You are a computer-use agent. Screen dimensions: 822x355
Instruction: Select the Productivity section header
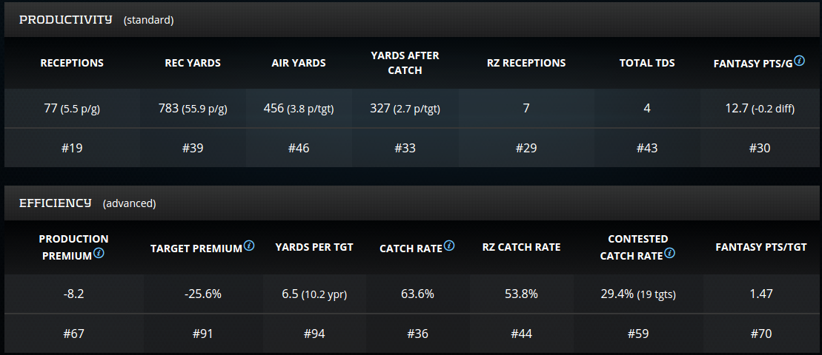pyautogui.click(x=66, y=19)
